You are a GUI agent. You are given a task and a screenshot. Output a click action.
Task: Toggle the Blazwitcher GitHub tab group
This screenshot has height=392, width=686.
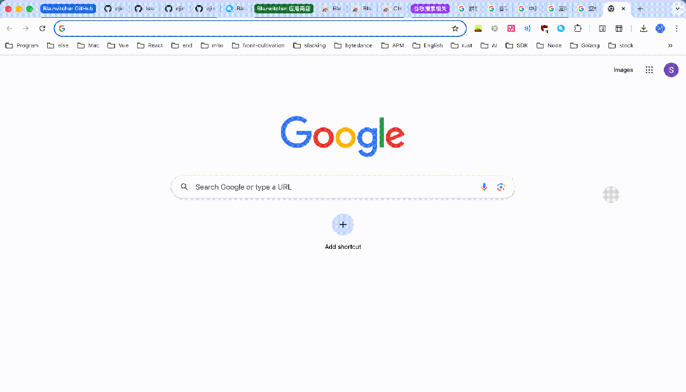pos(68,9)
